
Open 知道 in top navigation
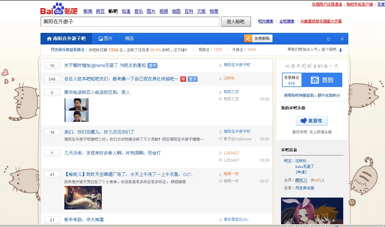tap(126, 11)
